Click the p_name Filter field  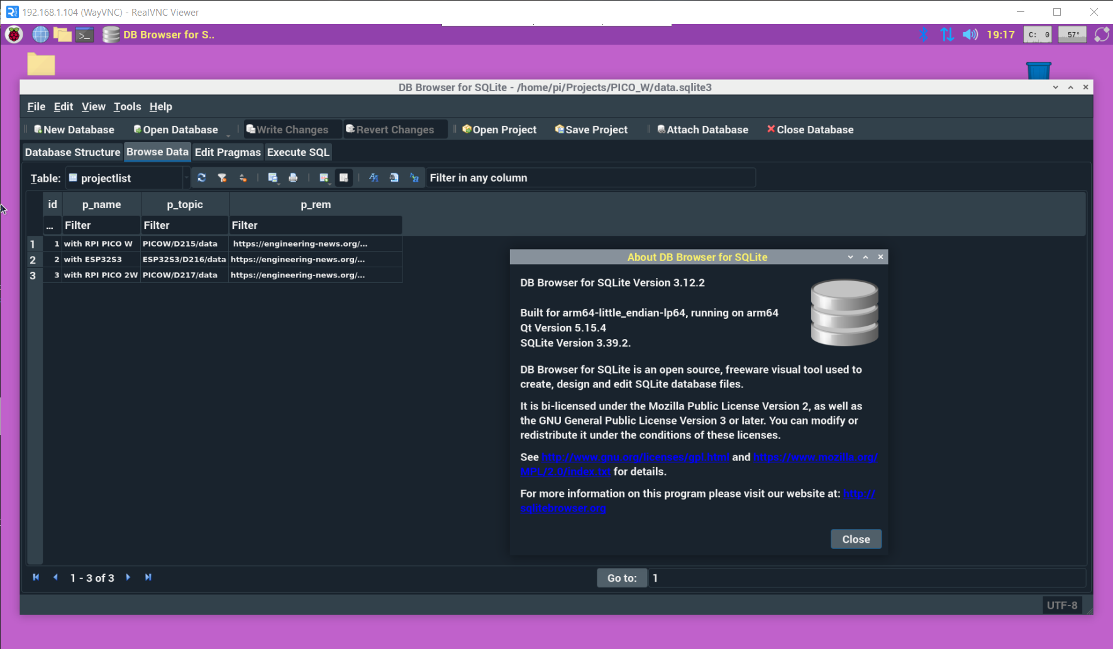[x=101, y=225]
